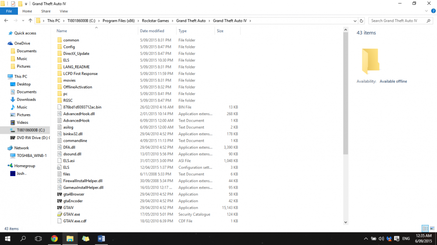
Task: Select GTAIV.exe security catalogue icon
Action: pos(59,214)
